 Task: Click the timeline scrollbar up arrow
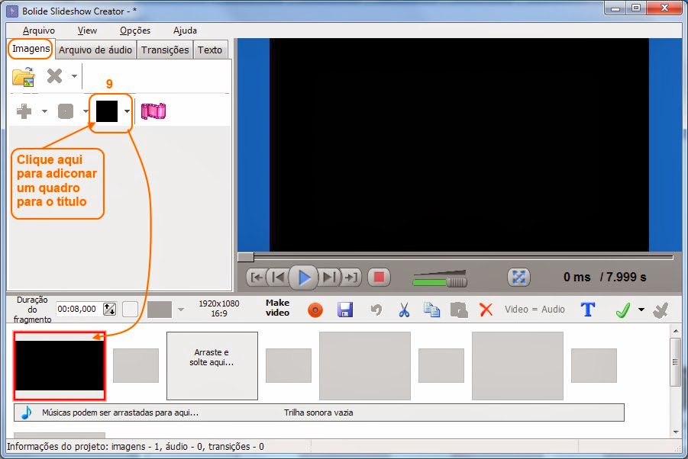[676, 331]
